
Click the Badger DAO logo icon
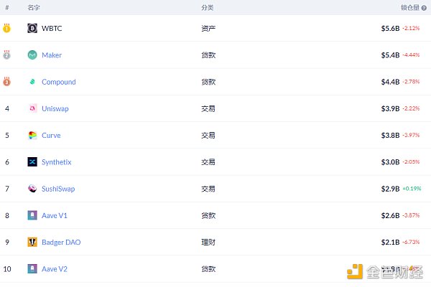tap(32, 242)
